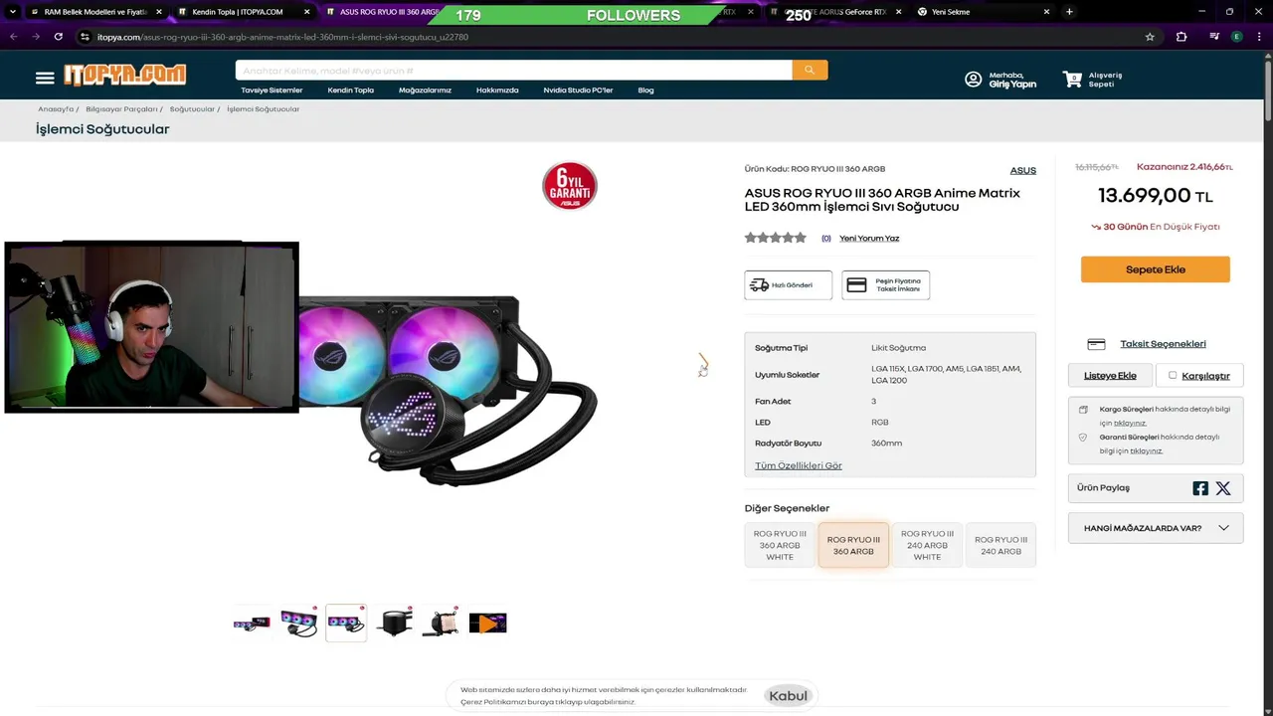Screen dimensions: 1273x716
Task: Click Bilgisayar Parçaları breadcrumb
Action: (x=121, y=109)
